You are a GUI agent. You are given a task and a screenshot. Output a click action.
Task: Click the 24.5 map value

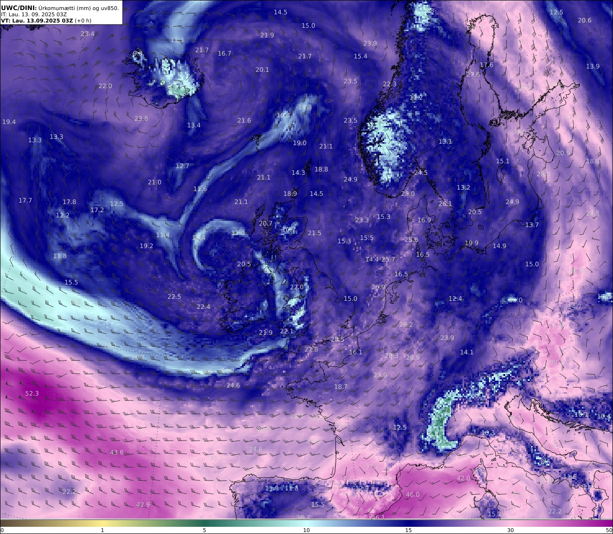pyautogui.click(x=421, y=172)
